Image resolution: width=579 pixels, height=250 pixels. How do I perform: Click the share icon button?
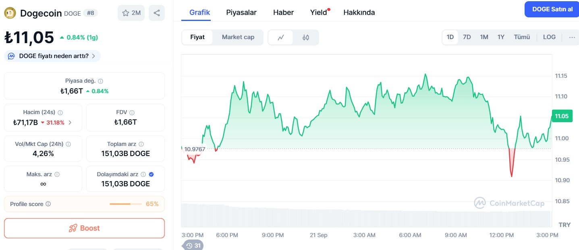point(157,13)
